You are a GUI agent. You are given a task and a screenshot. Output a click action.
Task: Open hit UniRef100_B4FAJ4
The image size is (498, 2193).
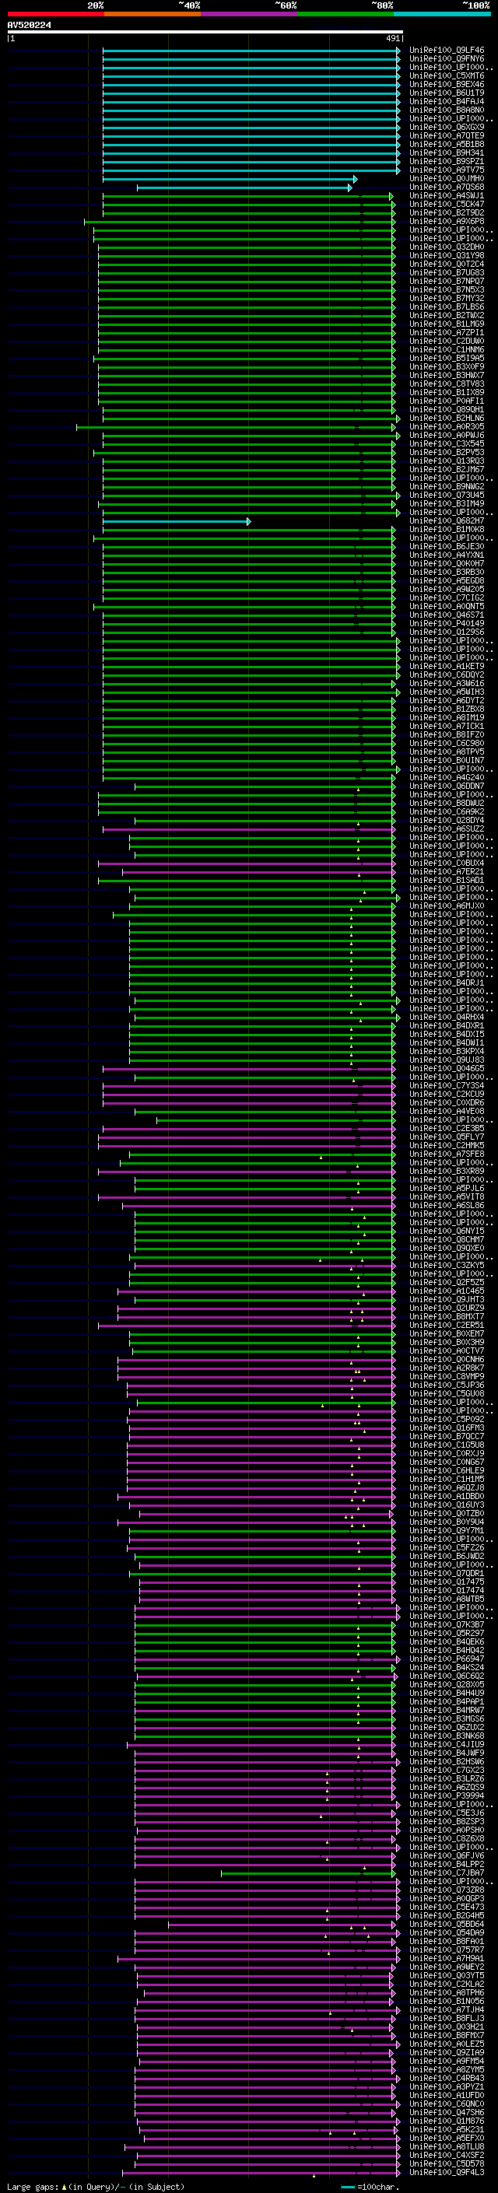click(447, 101)
